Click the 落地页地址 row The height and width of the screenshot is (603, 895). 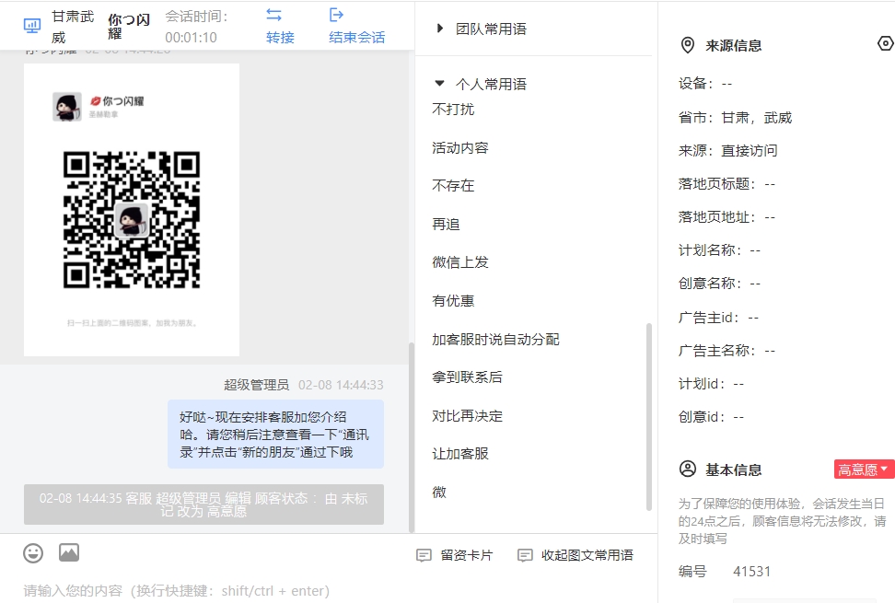[x=726, y=216]
